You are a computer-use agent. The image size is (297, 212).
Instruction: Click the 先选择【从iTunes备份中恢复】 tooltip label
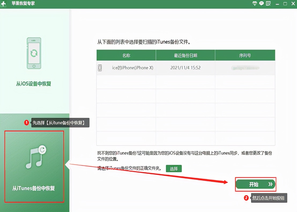61,123
